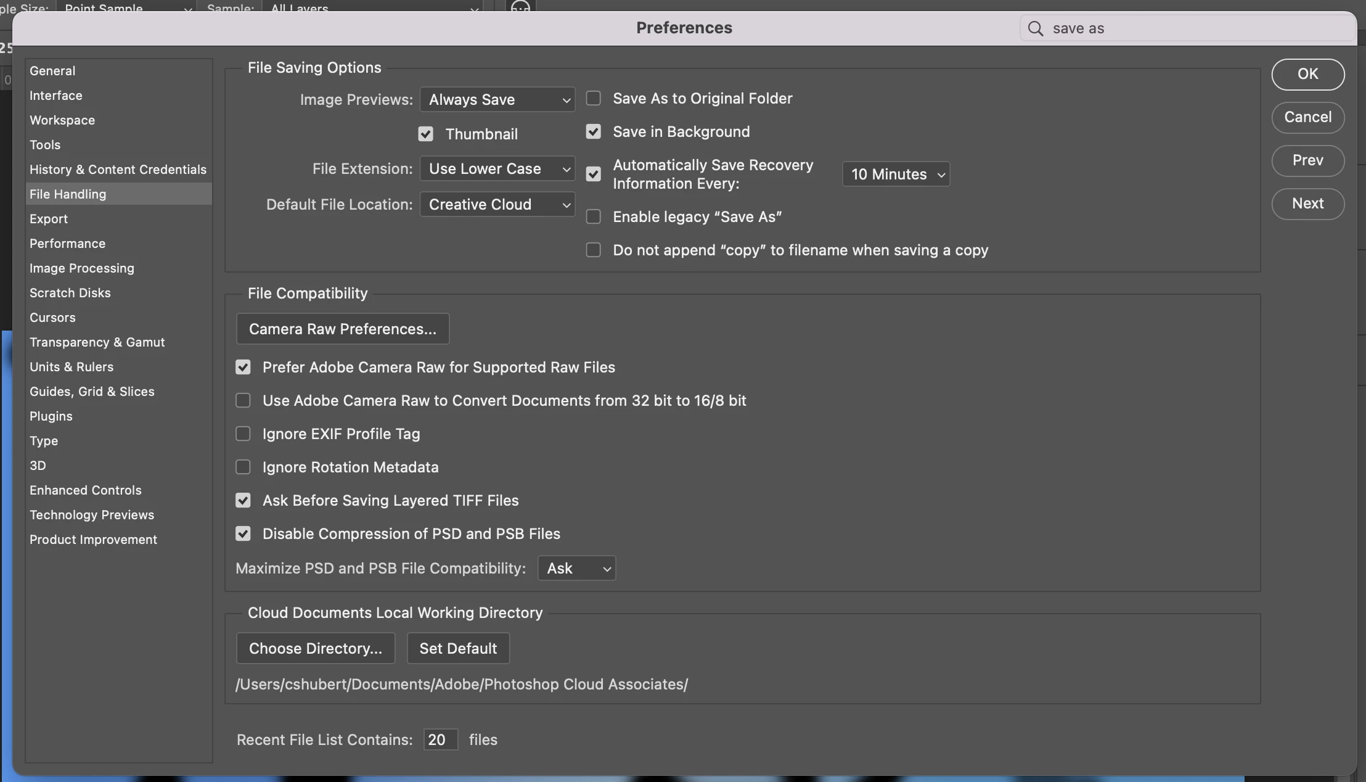This screenshot has width=1366, height=782.
Task: Go to the Export preferences section
Action: (49, 219)
